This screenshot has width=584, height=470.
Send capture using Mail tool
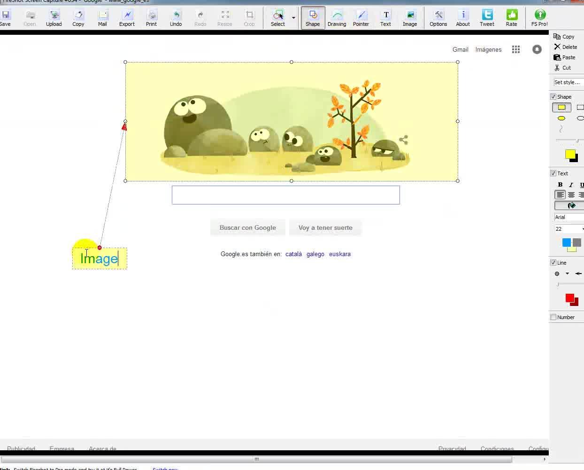pos(102,18)
